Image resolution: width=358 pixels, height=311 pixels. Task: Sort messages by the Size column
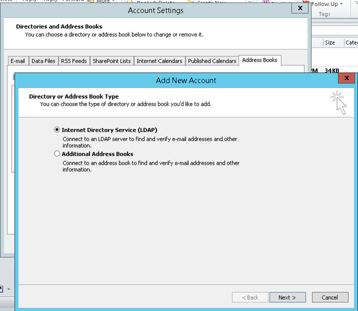coord(330,43)
